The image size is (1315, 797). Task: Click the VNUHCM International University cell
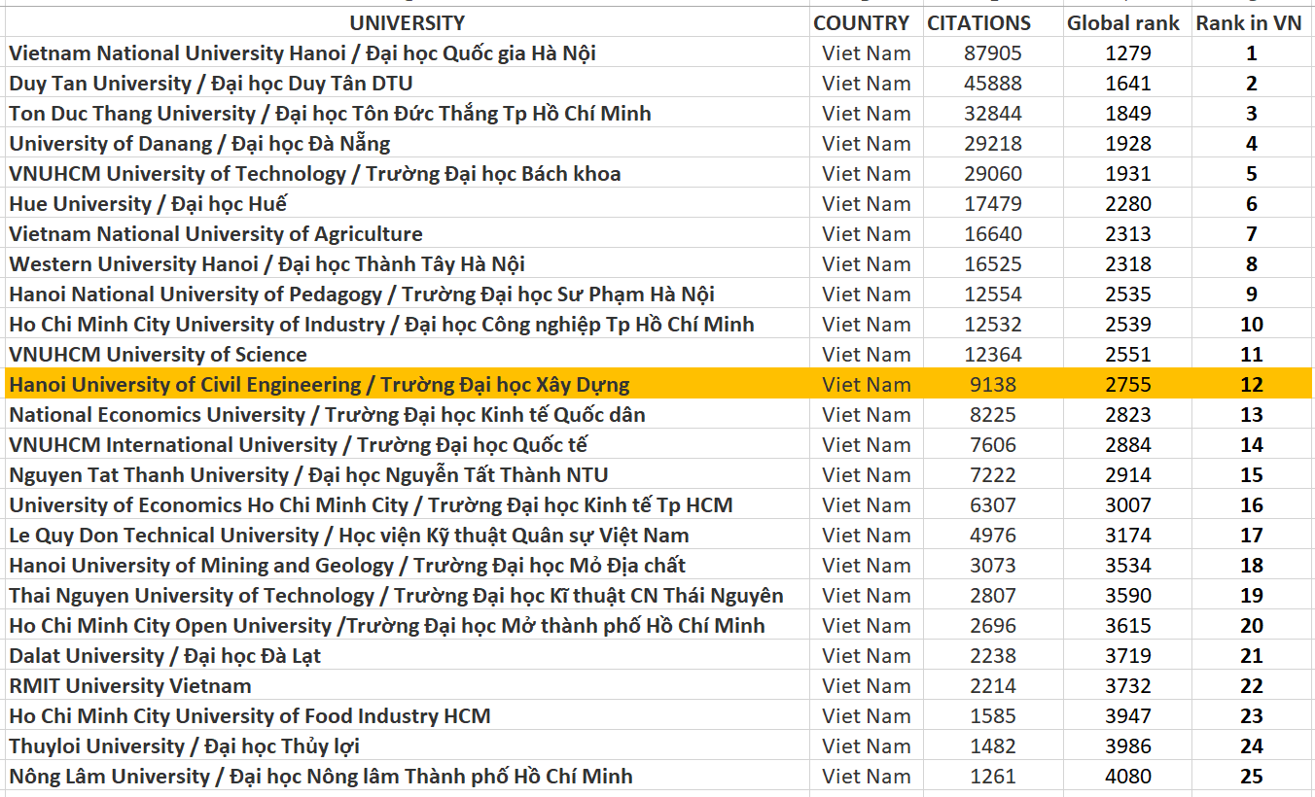[x=407, y=444]
